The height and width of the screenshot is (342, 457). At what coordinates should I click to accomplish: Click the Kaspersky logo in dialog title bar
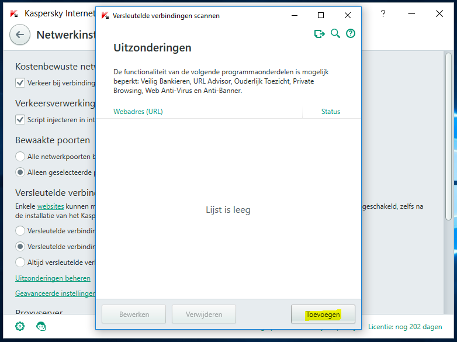pos(105,15)
